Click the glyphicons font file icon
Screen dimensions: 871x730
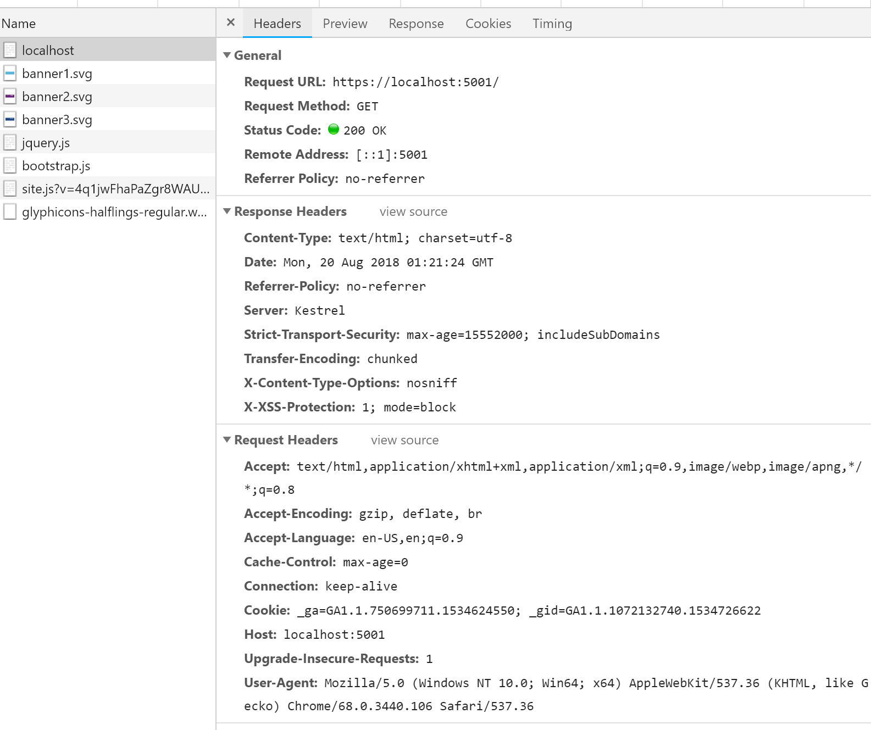coord(10,212)
